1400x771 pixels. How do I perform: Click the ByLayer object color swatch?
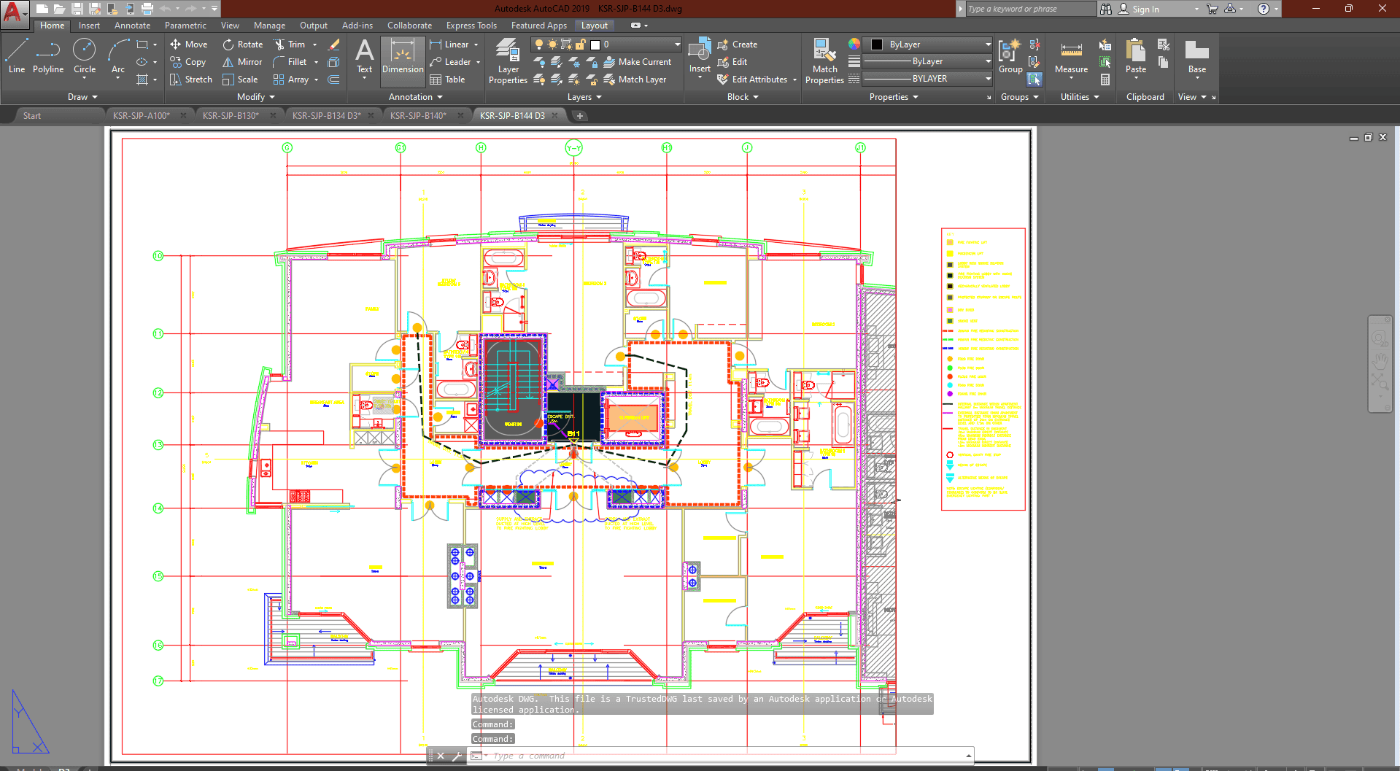(877, 44)
